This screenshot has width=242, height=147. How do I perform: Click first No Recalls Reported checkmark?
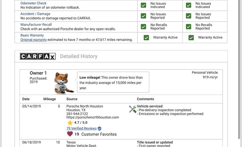144,26
